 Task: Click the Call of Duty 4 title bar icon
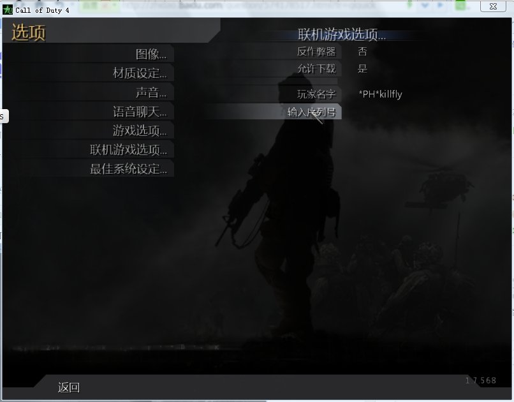(x=8, y=9)
